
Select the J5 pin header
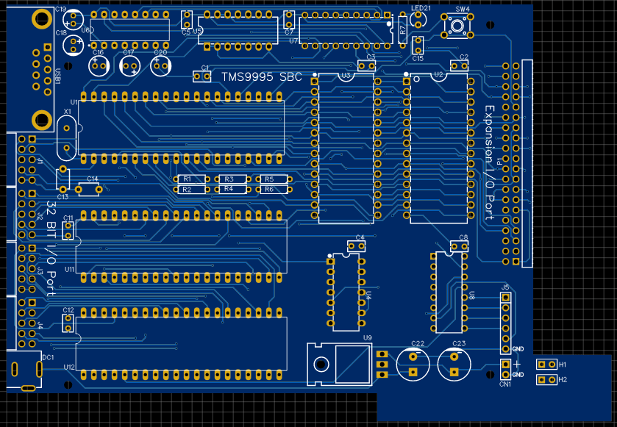(505, 323)
